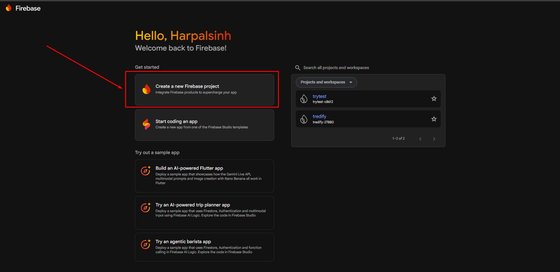560x272 pixels.
Task: Click the Hello, Harpalsinh heading
Action: (183, 36)
